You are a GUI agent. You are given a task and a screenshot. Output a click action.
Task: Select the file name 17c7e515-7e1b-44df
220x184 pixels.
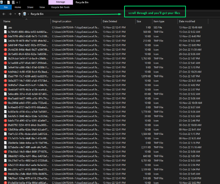28,138
